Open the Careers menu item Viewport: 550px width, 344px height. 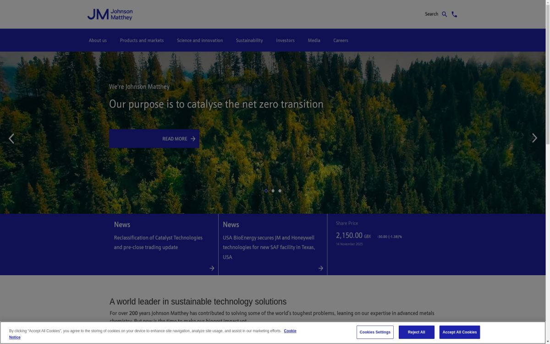coord(341,40)
